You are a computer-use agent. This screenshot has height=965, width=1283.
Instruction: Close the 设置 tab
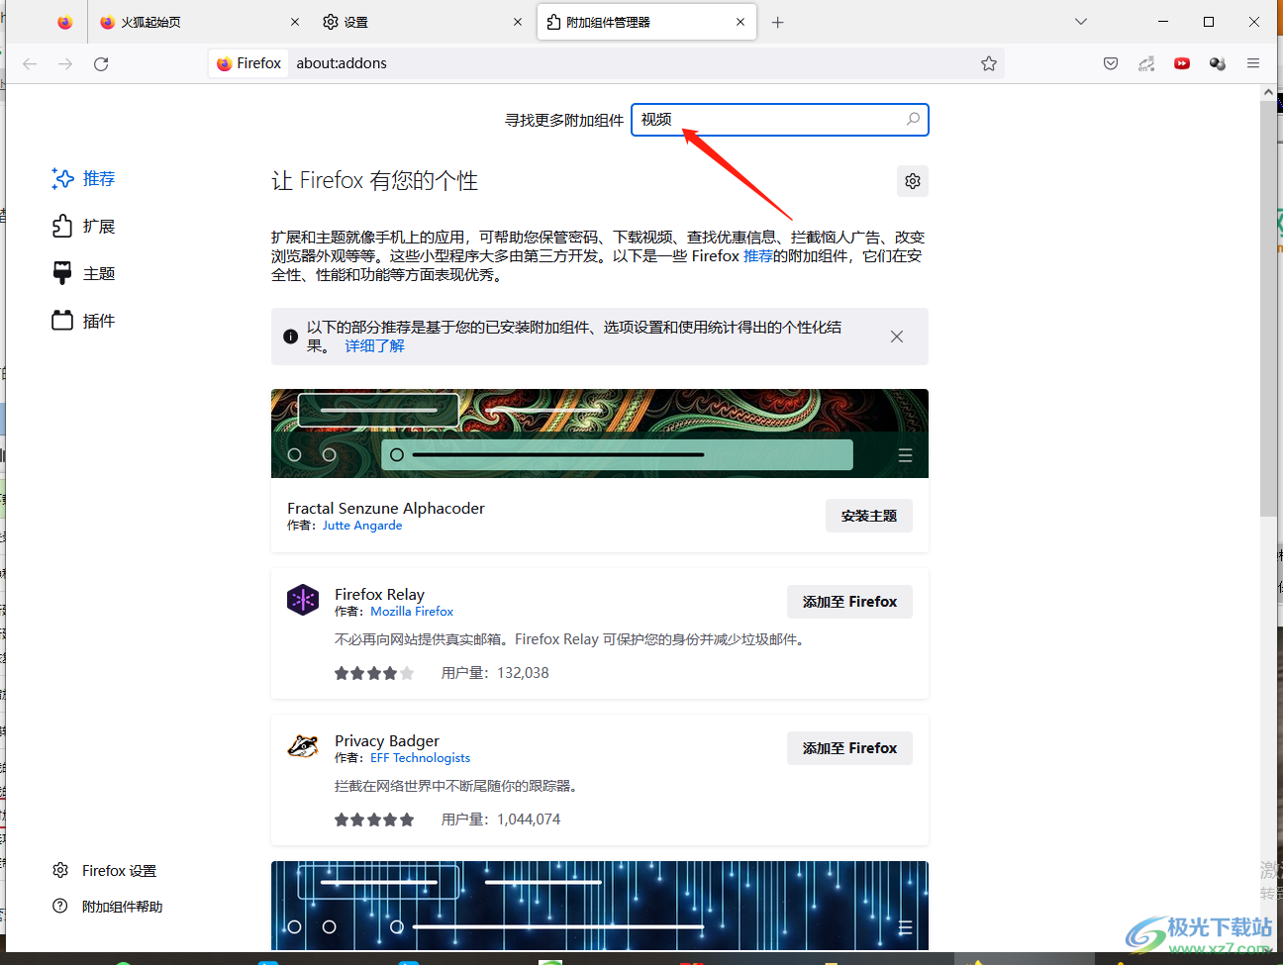(x=518, y=22)
